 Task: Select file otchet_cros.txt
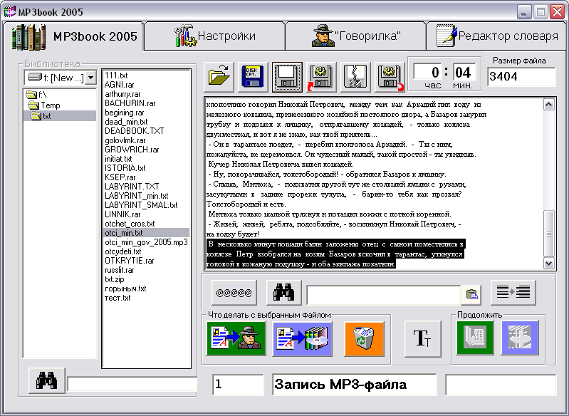pyautogui.click(x=130, y=224)
